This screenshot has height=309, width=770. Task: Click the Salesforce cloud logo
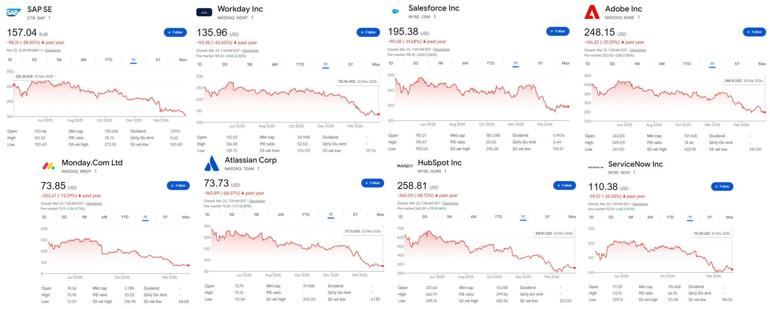pyautogui.click(x=395, y=11)
